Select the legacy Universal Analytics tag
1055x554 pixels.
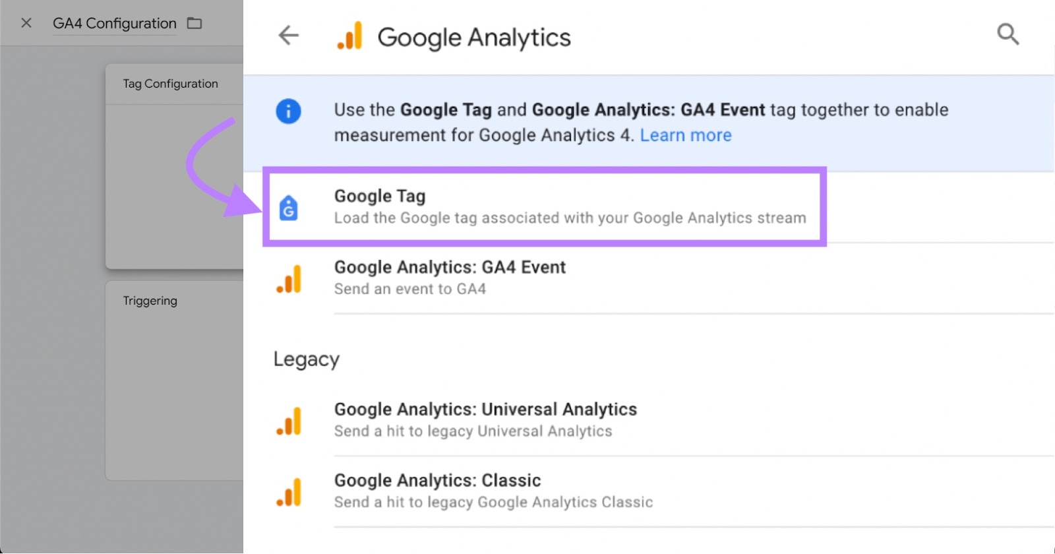[x=485, y=409]
